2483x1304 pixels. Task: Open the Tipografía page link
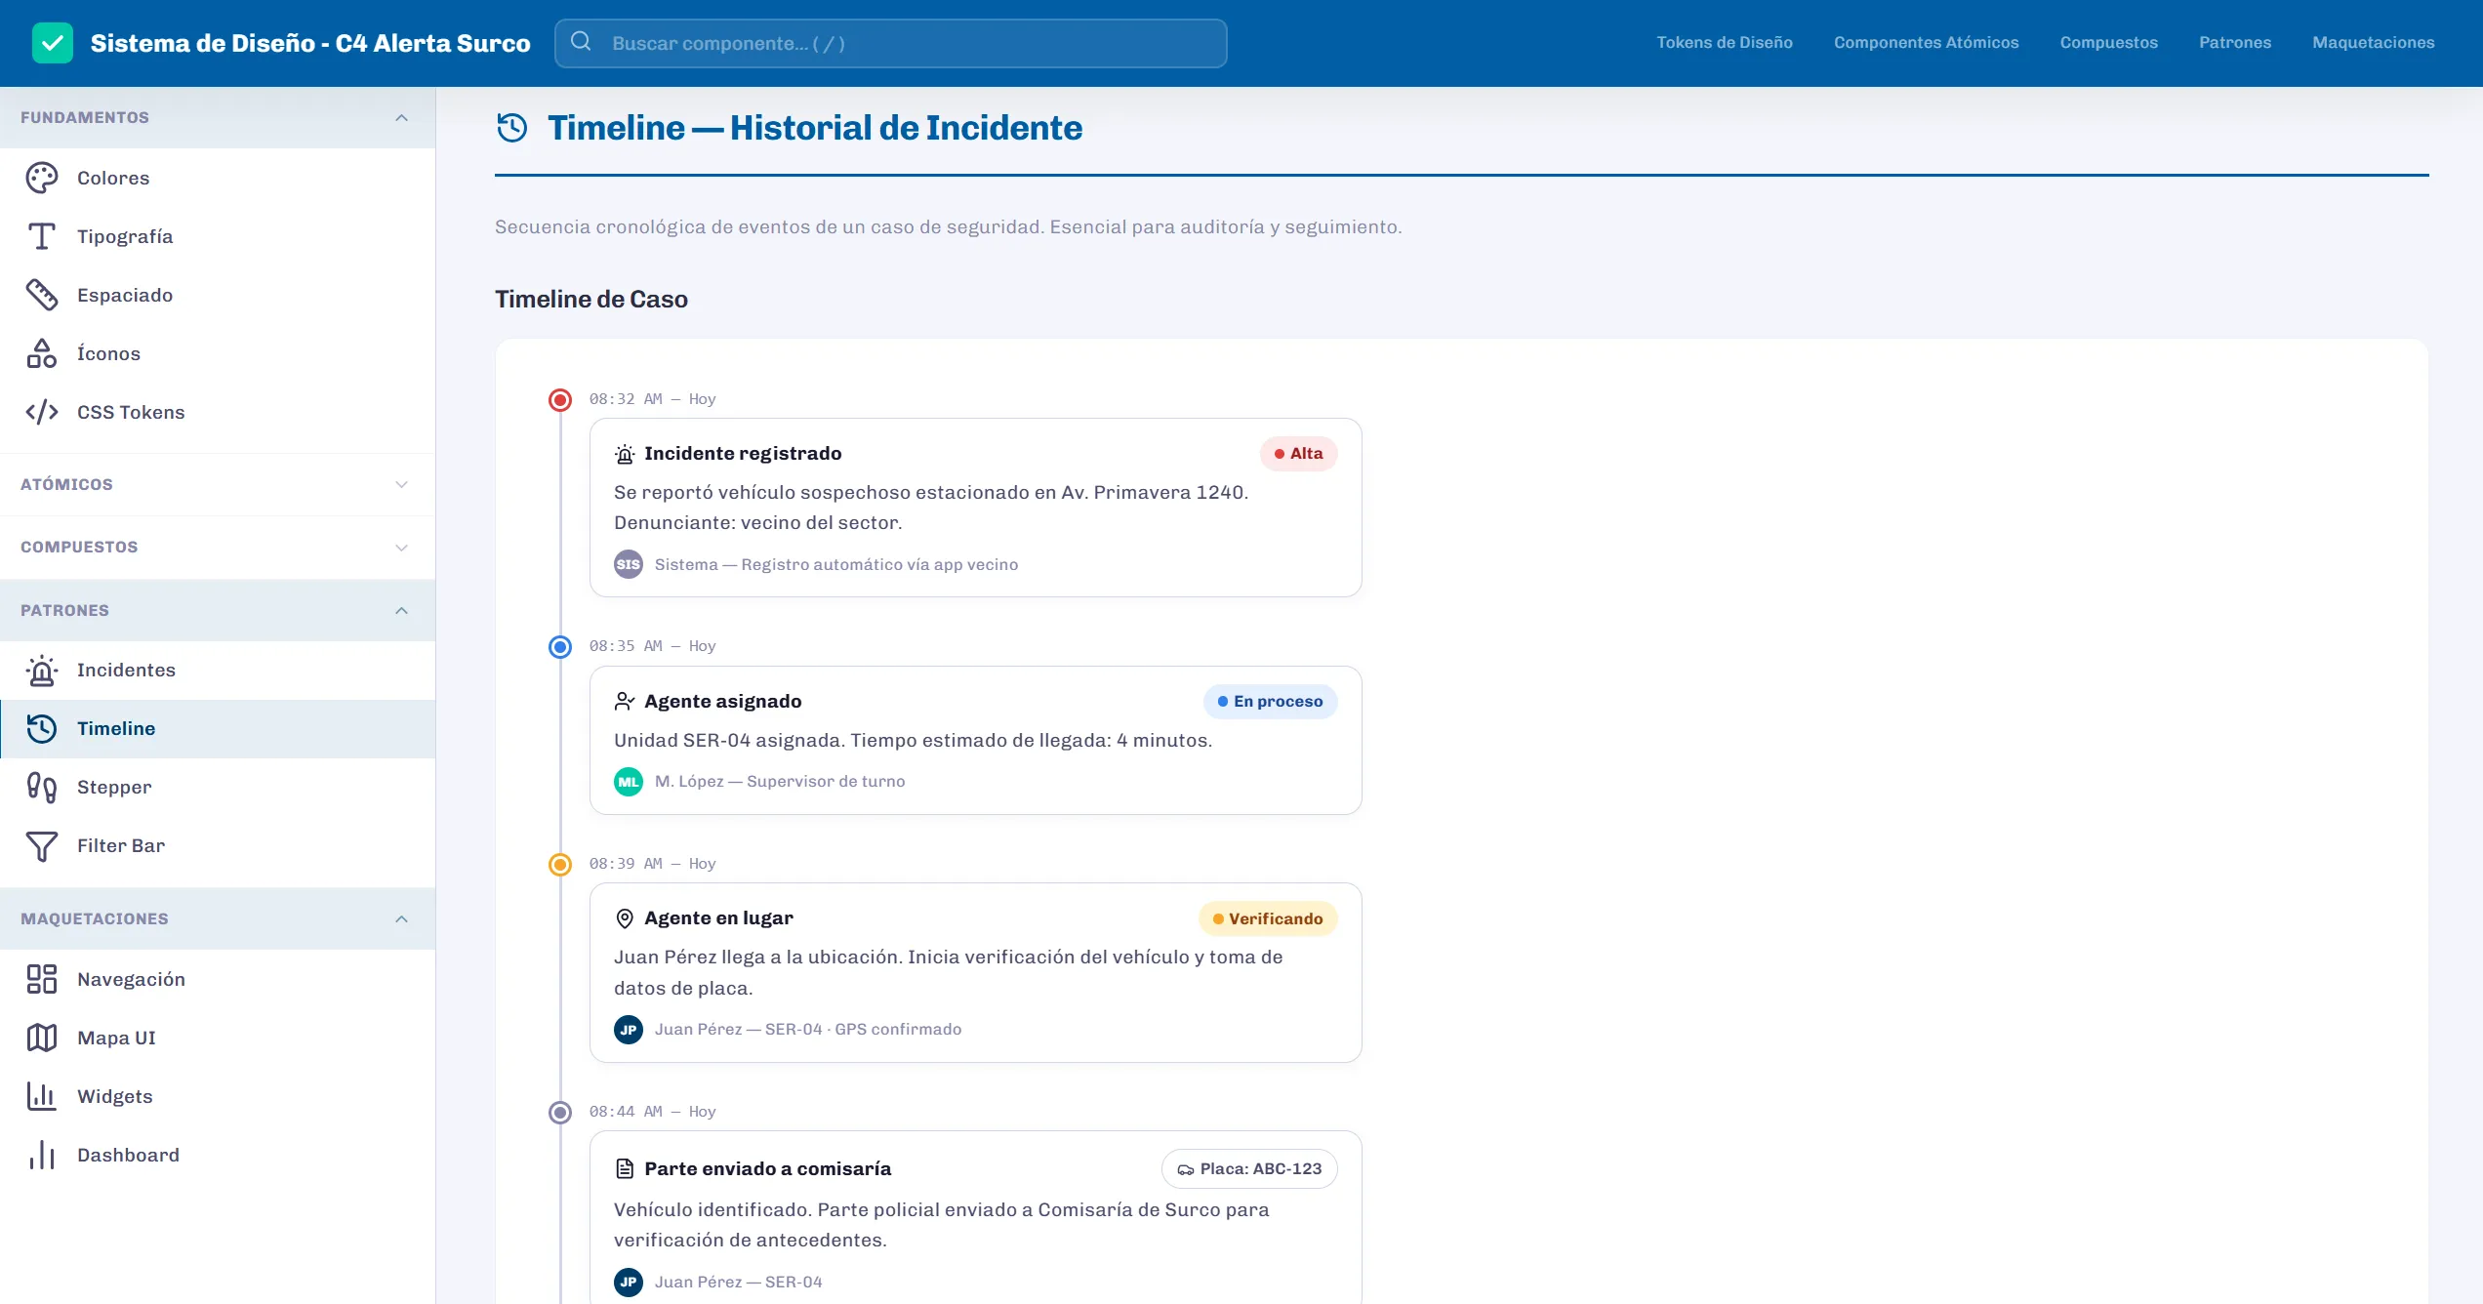point(218,236)
